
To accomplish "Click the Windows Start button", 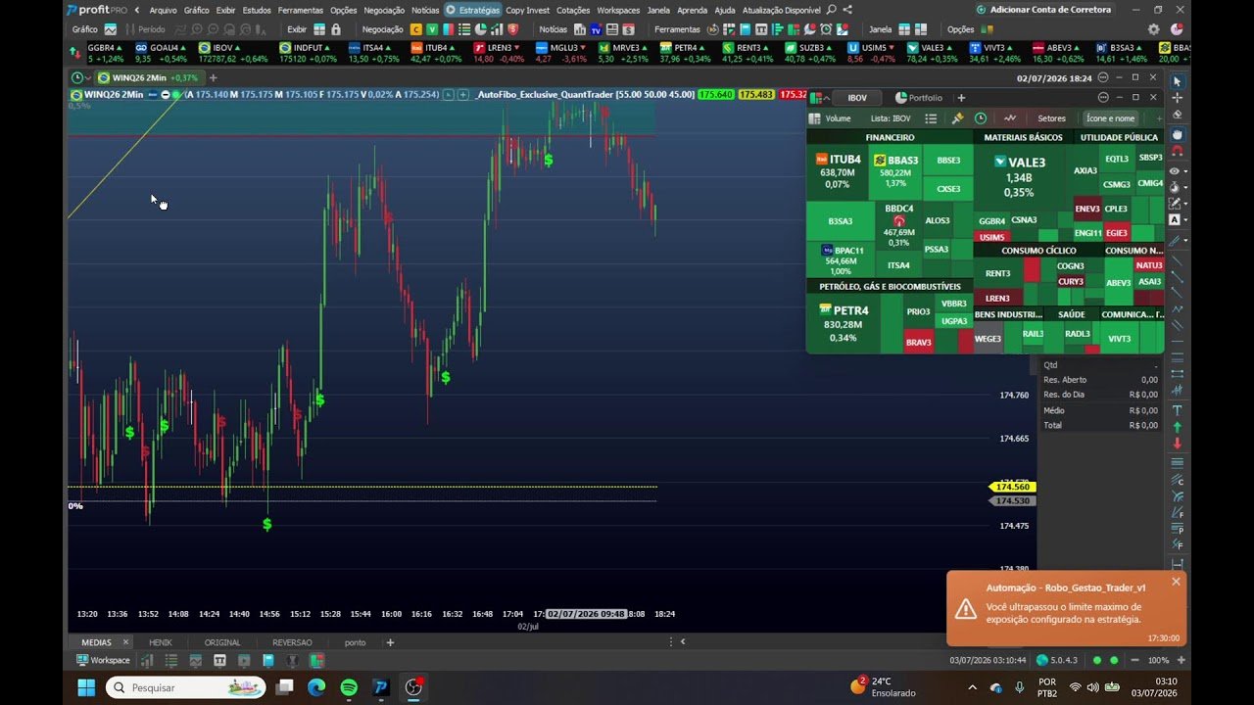I will click(x=86, y=687).
